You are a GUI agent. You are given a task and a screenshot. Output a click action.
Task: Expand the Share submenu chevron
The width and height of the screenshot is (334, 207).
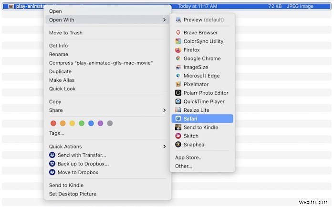[164, 110]
